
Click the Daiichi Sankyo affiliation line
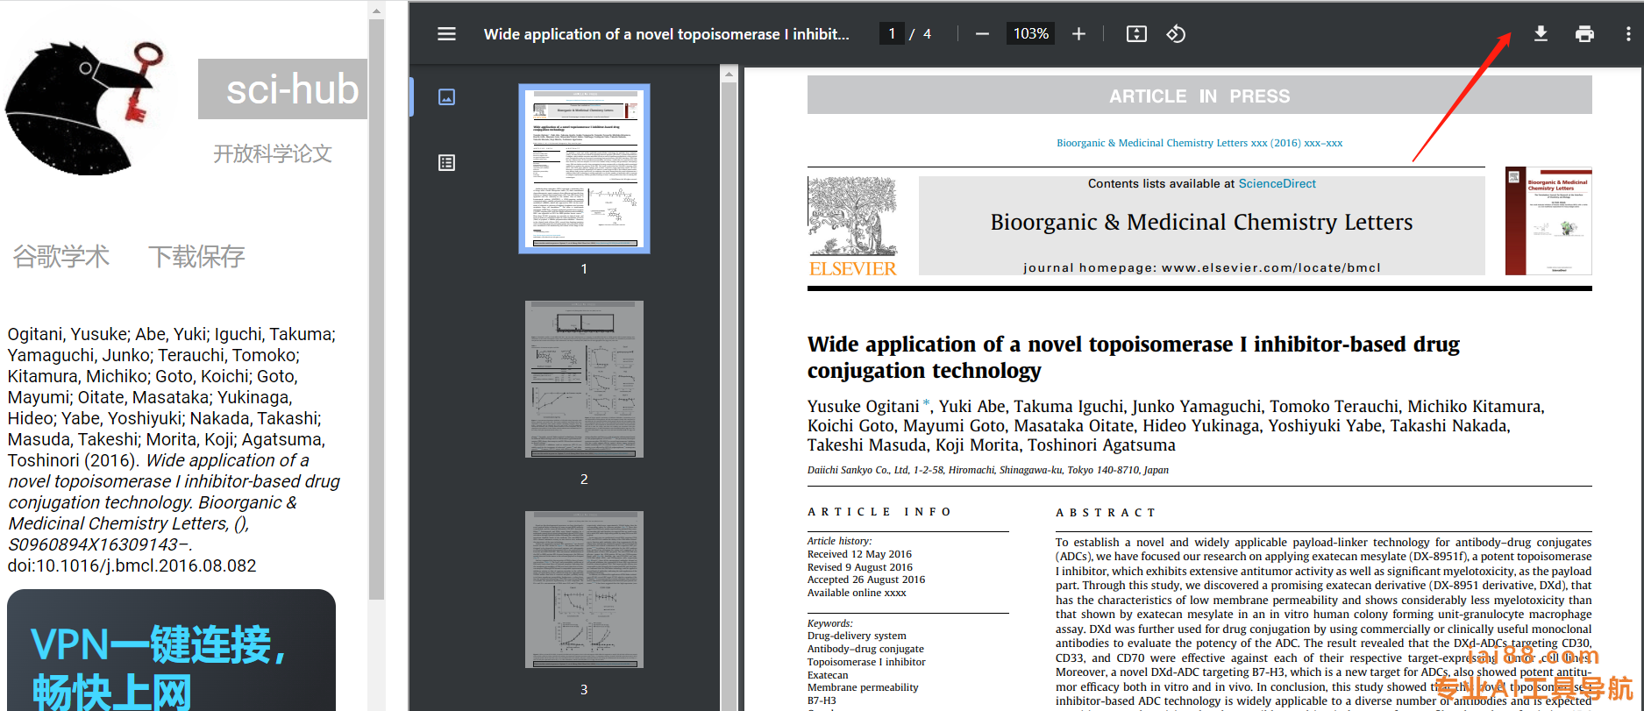click(988, 470)
